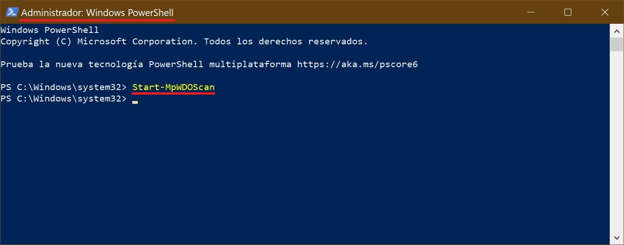Click the second PS C:\Windows\system32> prompt
This screenshot has width=624, height=245.
[x=64, y=98]
